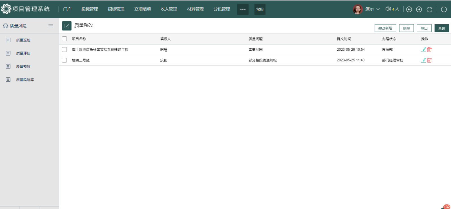The height and width of the screenshot is (209, 451).
Task: Delete the 海上溢油应急处置 row with trash icon
Action: 429,50
